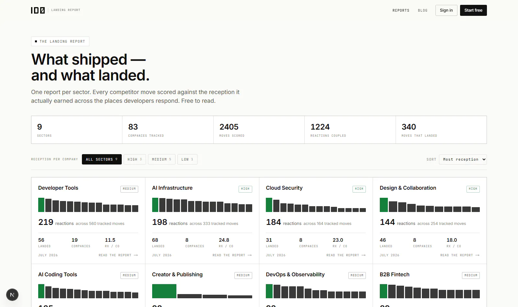Read the Design & Collaboration report
This screenshot has width=518, height=307.
pyautogui.click(x=460, y=255)
